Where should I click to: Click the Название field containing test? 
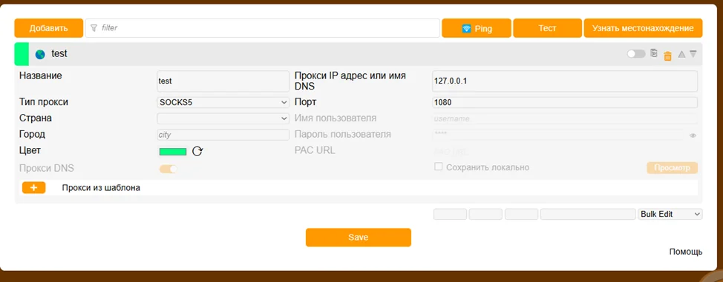point(223,81)
